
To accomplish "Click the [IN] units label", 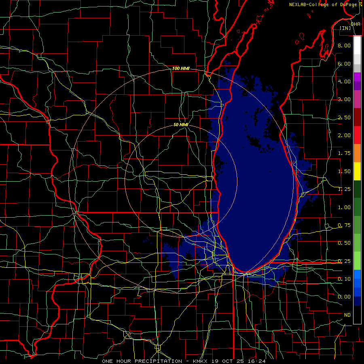I will click(345, 28).
